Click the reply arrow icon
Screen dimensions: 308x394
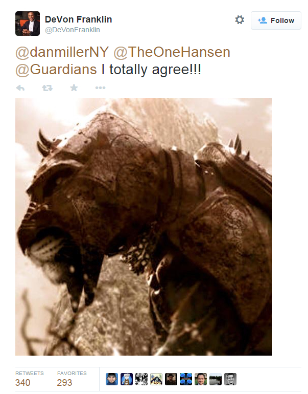point(20,87)
